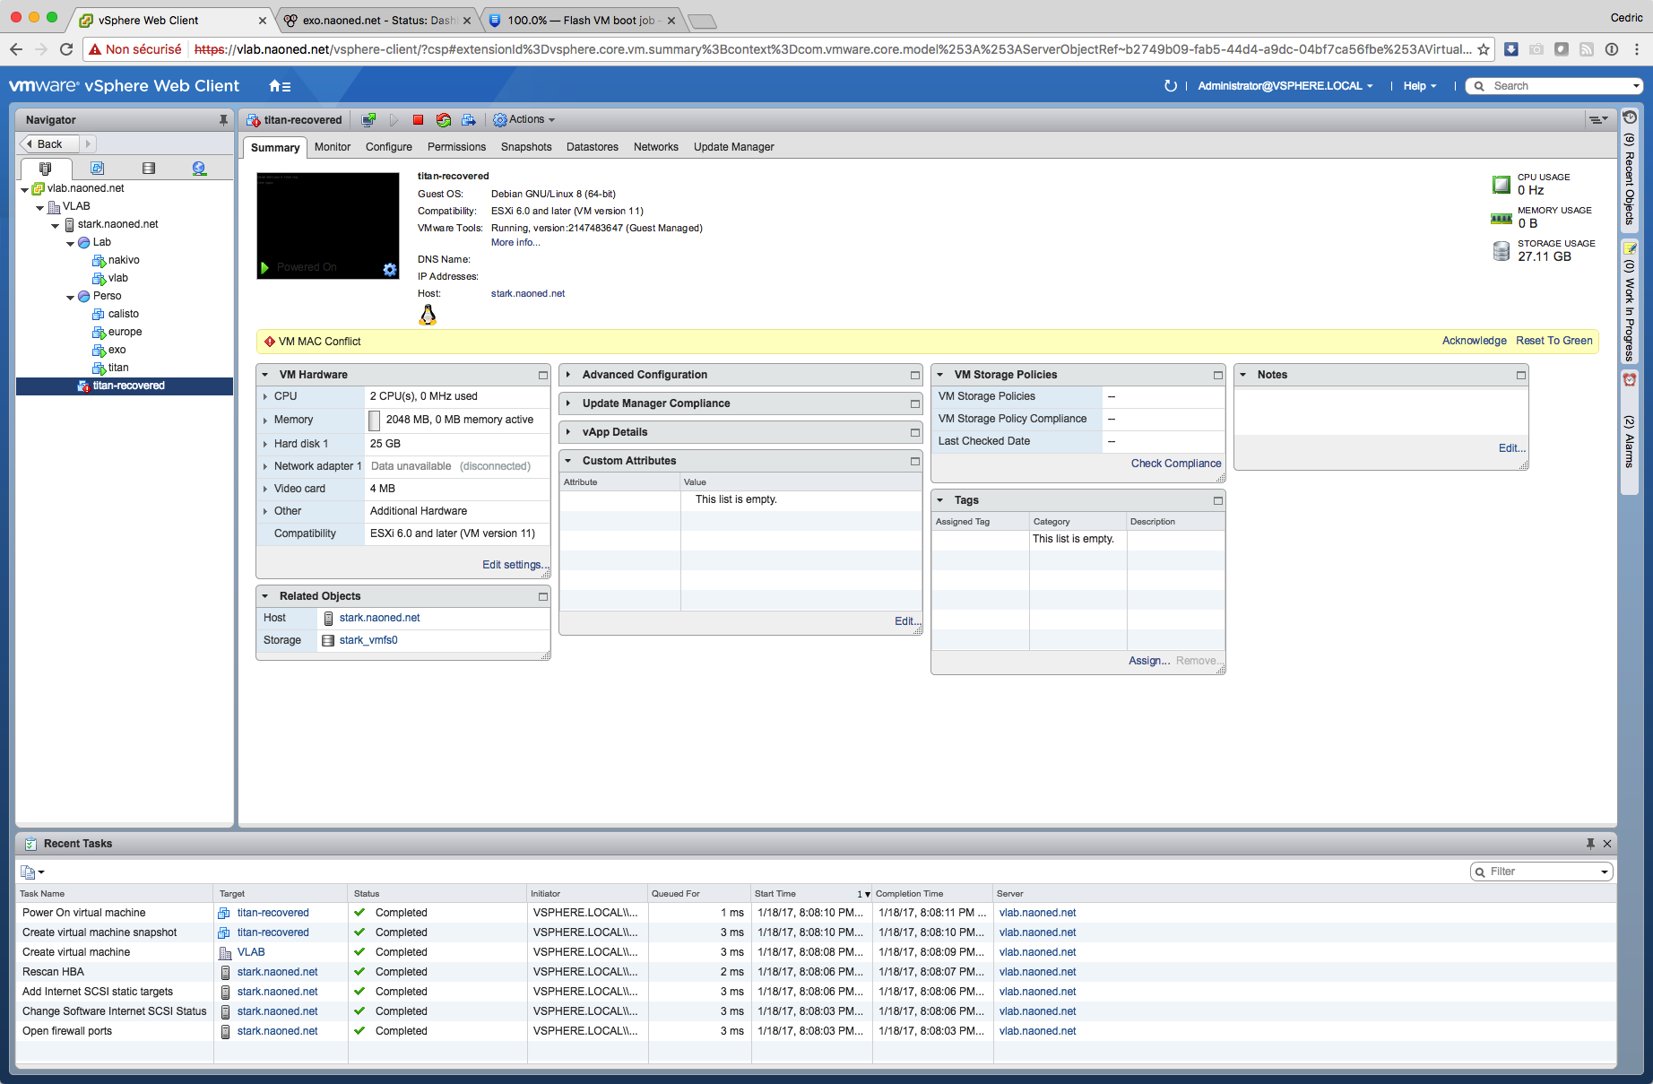Open VMs and Templates view in Navigator
Screen dimensions: 1653x1084
coord(98,169)
